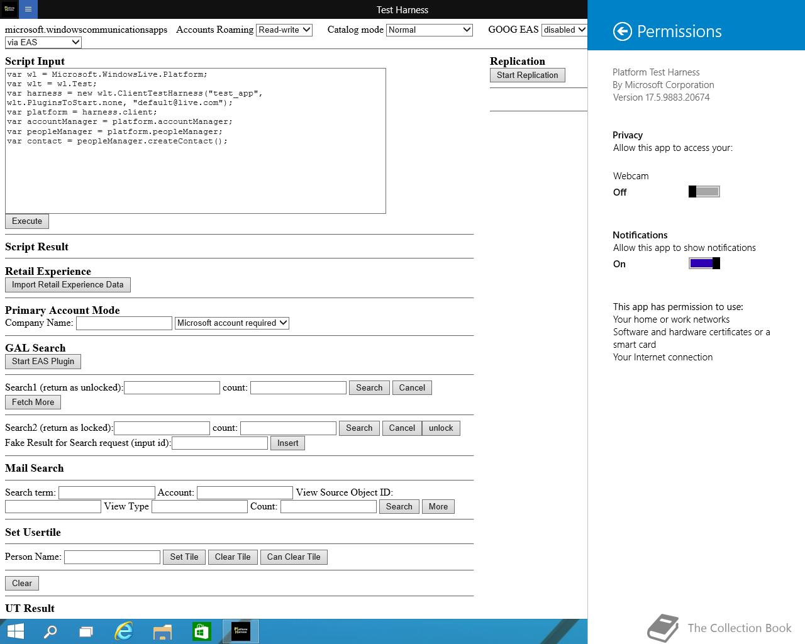
Task: Click the 'Permissions' heading text
Action: (x=679, y=31)
